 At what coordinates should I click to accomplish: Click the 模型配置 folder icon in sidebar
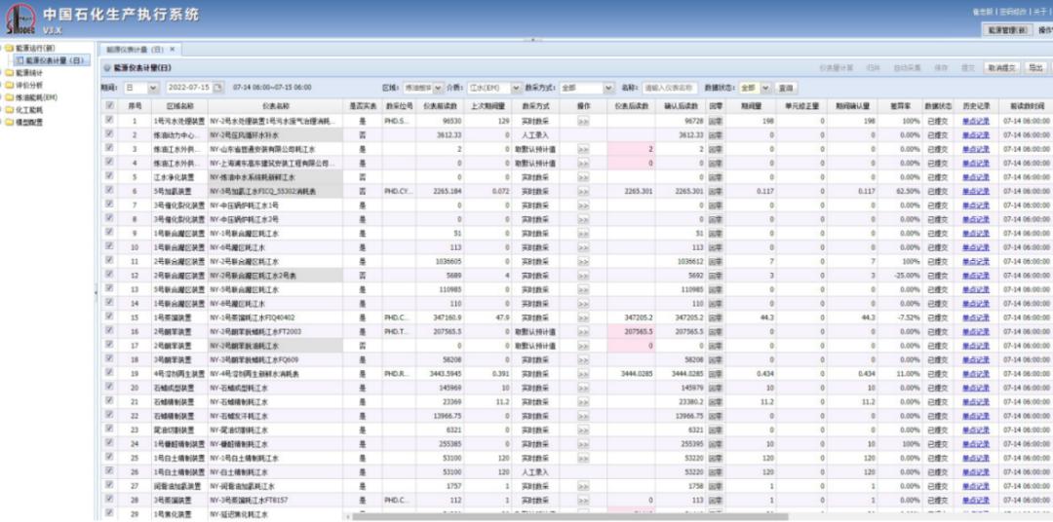pos(7,124)
